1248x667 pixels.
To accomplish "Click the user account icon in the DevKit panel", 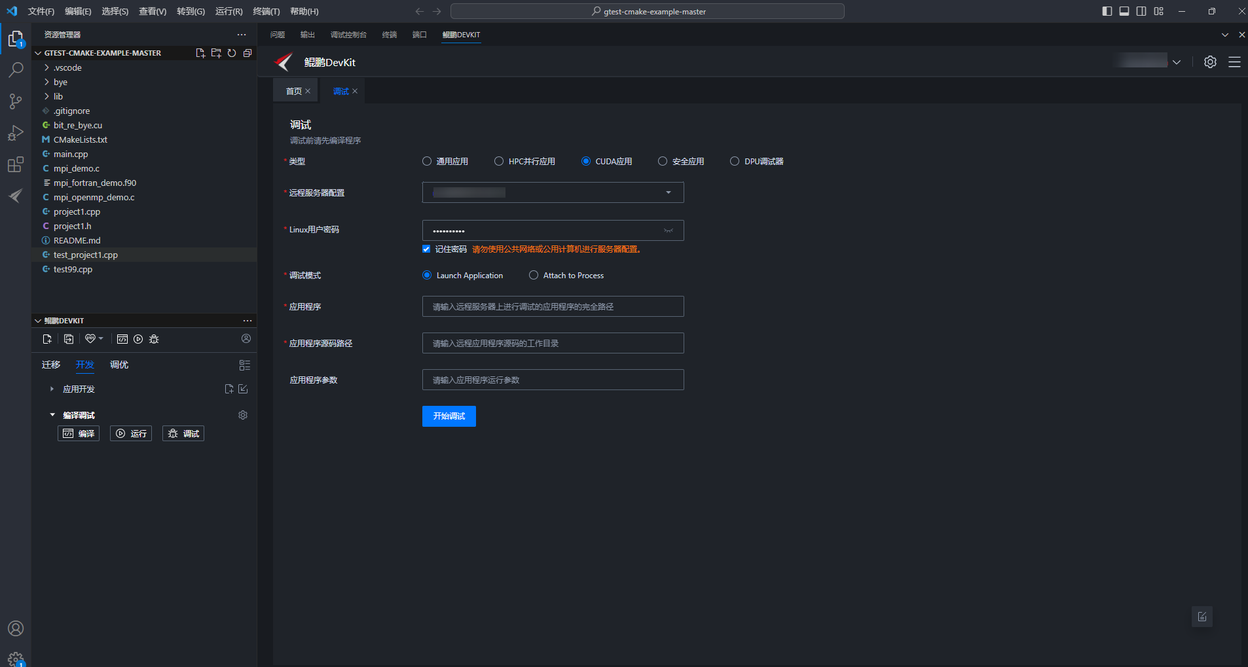I will click(x=246, y=338).
